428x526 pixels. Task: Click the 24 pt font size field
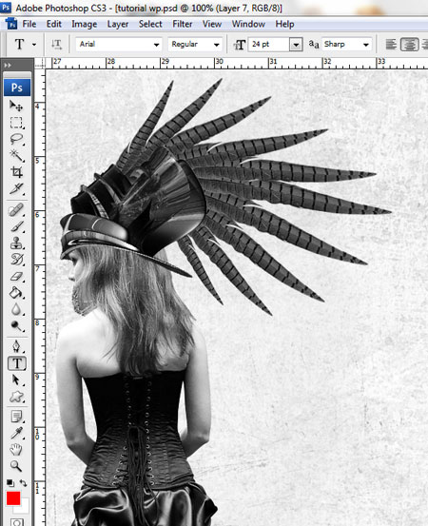[268, 45]
